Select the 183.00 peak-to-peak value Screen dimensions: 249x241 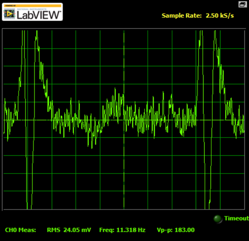[x=185, y=230]
